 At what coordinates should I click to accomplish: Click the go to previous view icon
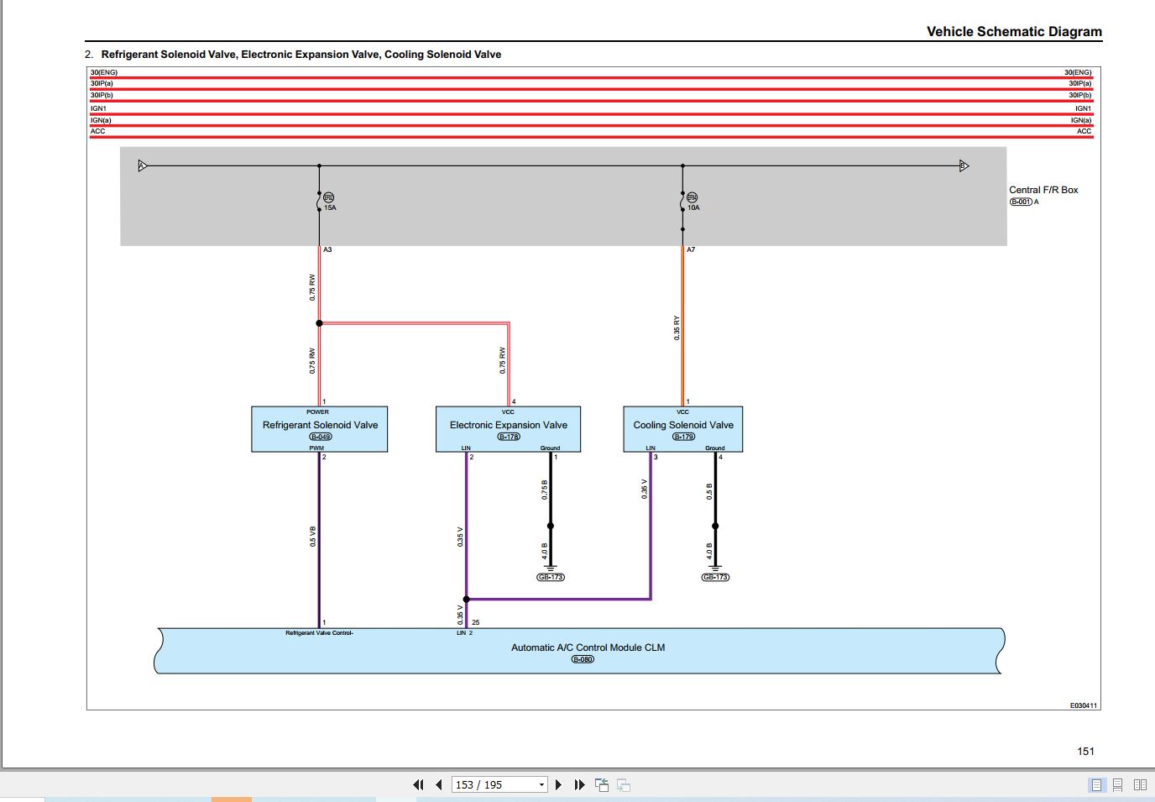(602, 784)
